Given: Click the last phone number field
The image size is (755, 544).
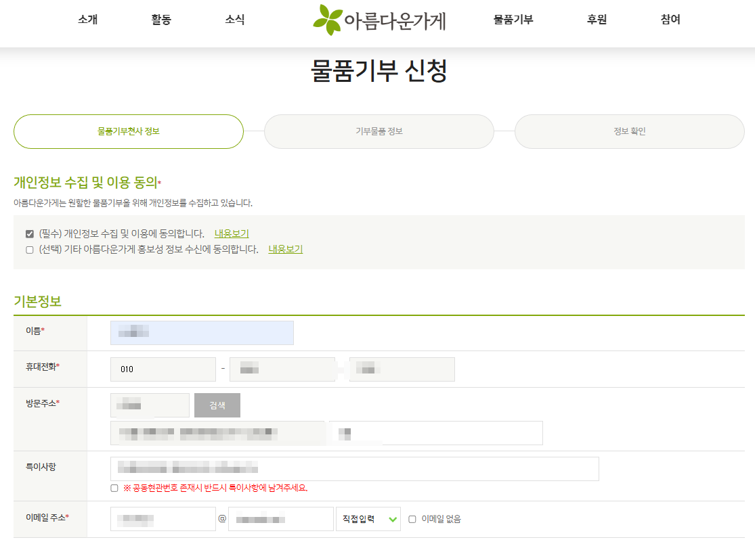Looking at the screenshot, I should pyautogui.click(x=402, y=369).
